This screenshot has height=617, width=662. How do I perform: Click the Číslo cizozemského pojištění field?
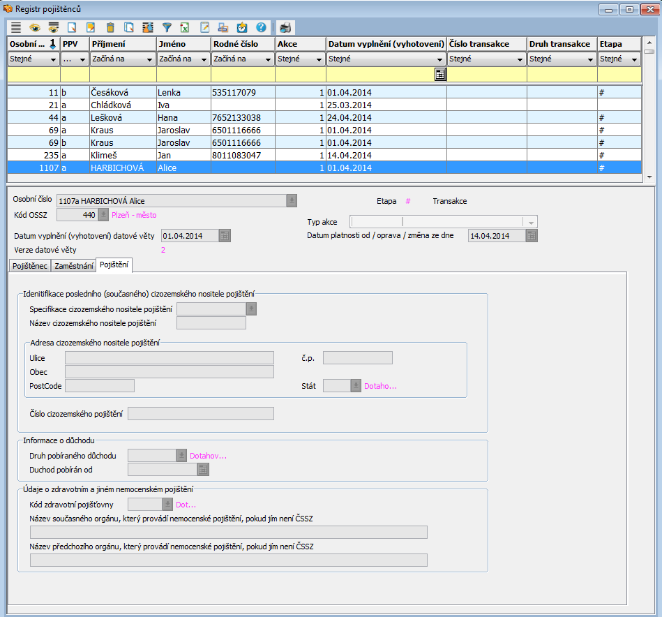click(x=201, y=414)
